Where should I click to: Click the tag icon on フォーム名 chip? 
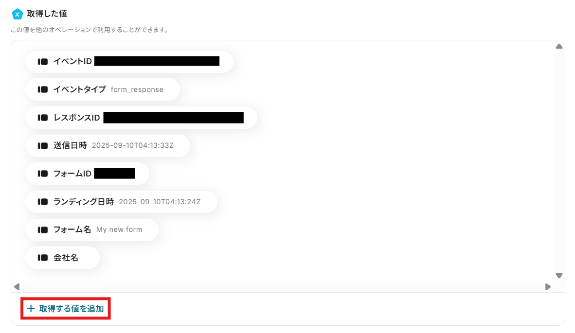click(x=43, y=230)
